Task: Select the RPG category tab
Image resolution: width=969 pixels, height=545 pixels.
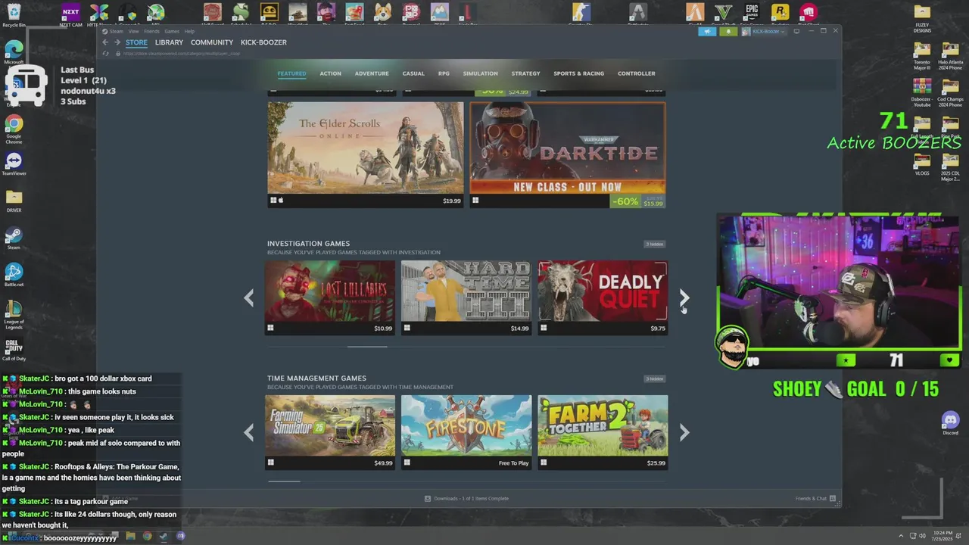Action: click(444, 73)
